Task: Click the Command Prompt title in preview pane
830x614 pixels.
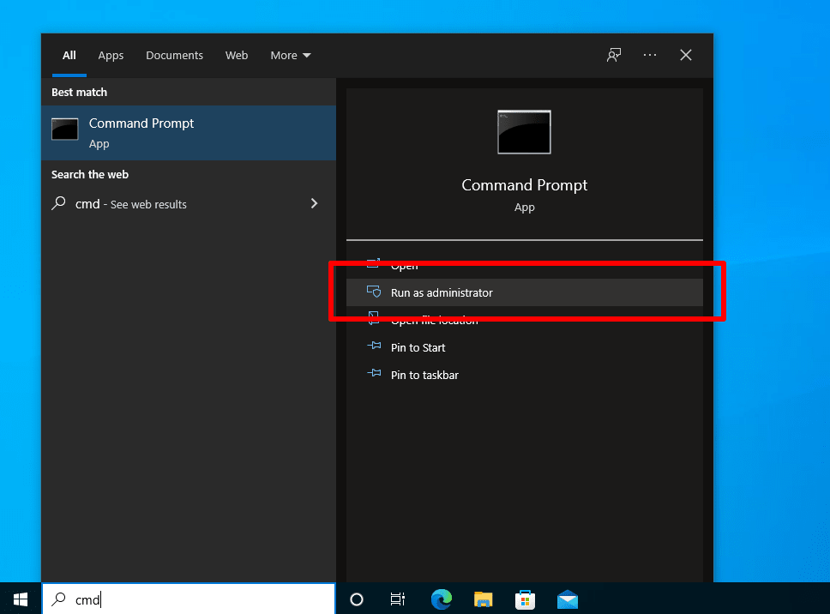Action: tap(525, 185)
